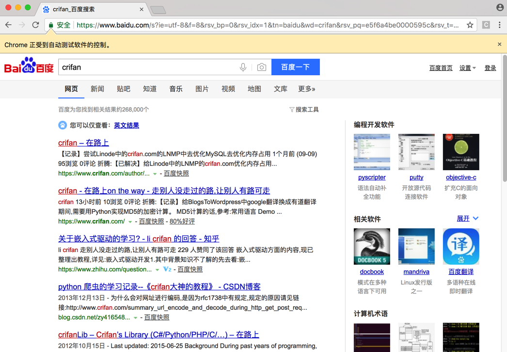Viewport: 507px width, 352px height.
Task: Click the 登录 link
Action: [x=490, y=68]
